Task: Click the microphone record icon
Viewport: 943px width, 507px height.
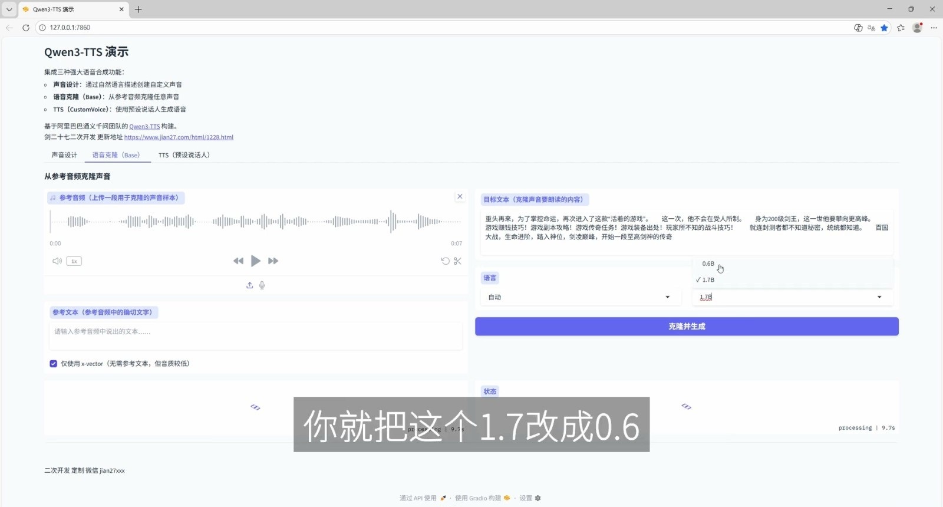Action: [x=262, y=285]
